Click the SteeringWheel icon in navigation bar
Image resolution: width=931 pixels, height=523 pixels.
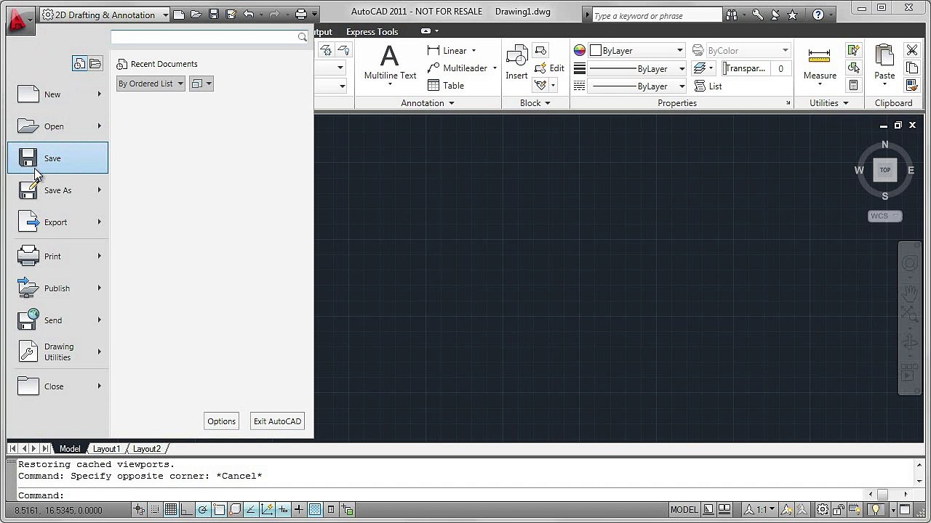(x=909, y=264)
